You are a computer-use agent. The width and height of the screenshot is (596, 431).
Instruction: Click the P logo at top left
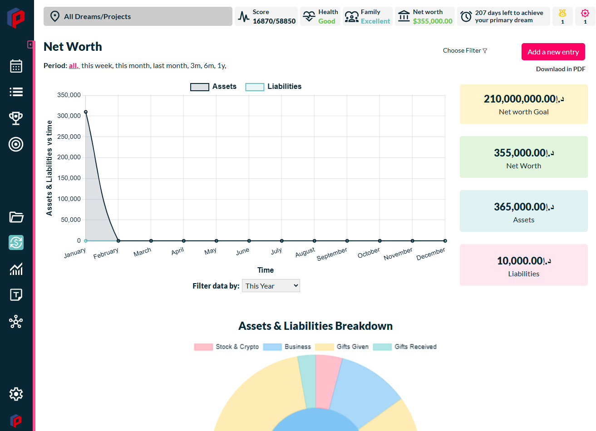click(16, 18)
